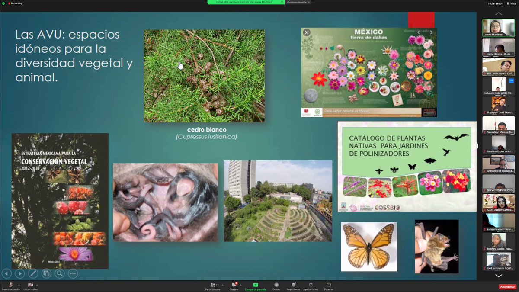Click the urban garden aerial photo
This screenshot has height=292, width=519.
pyautogui.click(x=278, y=201)
